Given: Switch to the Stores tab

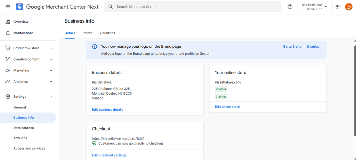Looking at the screenshot, I should pos(87,33).
